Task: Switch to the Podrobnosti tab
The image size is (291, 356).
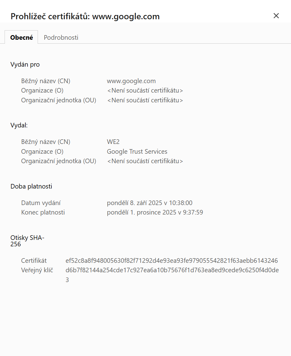Action: pos(61,37)
